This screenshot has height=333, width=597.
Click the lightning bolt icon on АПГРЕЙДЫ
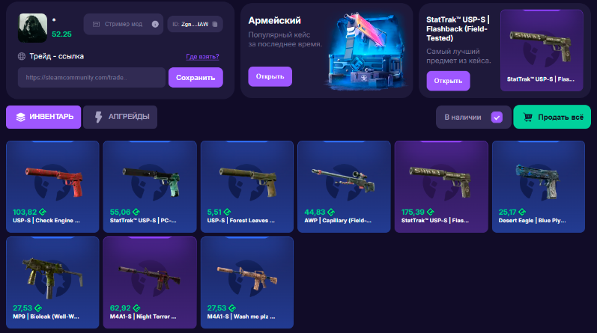click(98, 117)
